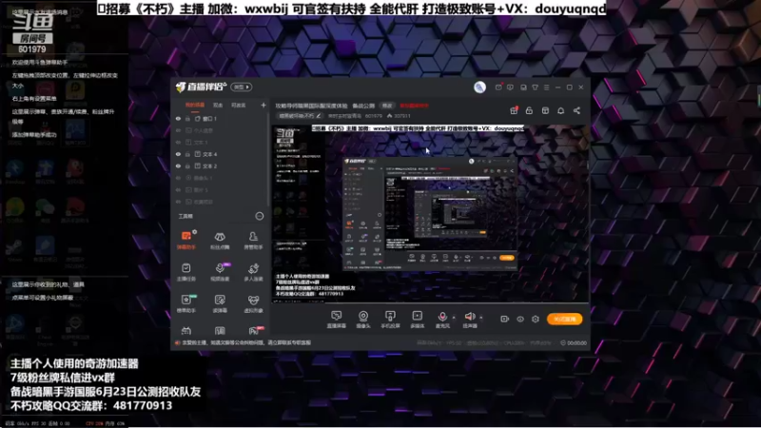Add 手机投屏 phone casting source
The height and width of the screenshot is (428, 761).
point(390,320)
